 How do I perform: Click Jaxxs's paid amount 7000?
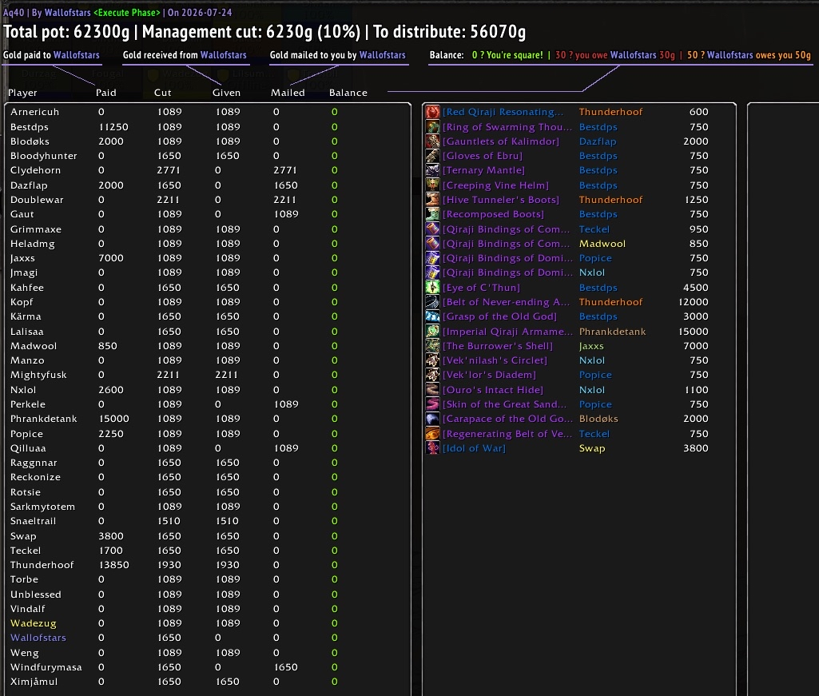[x=111, y=258]
